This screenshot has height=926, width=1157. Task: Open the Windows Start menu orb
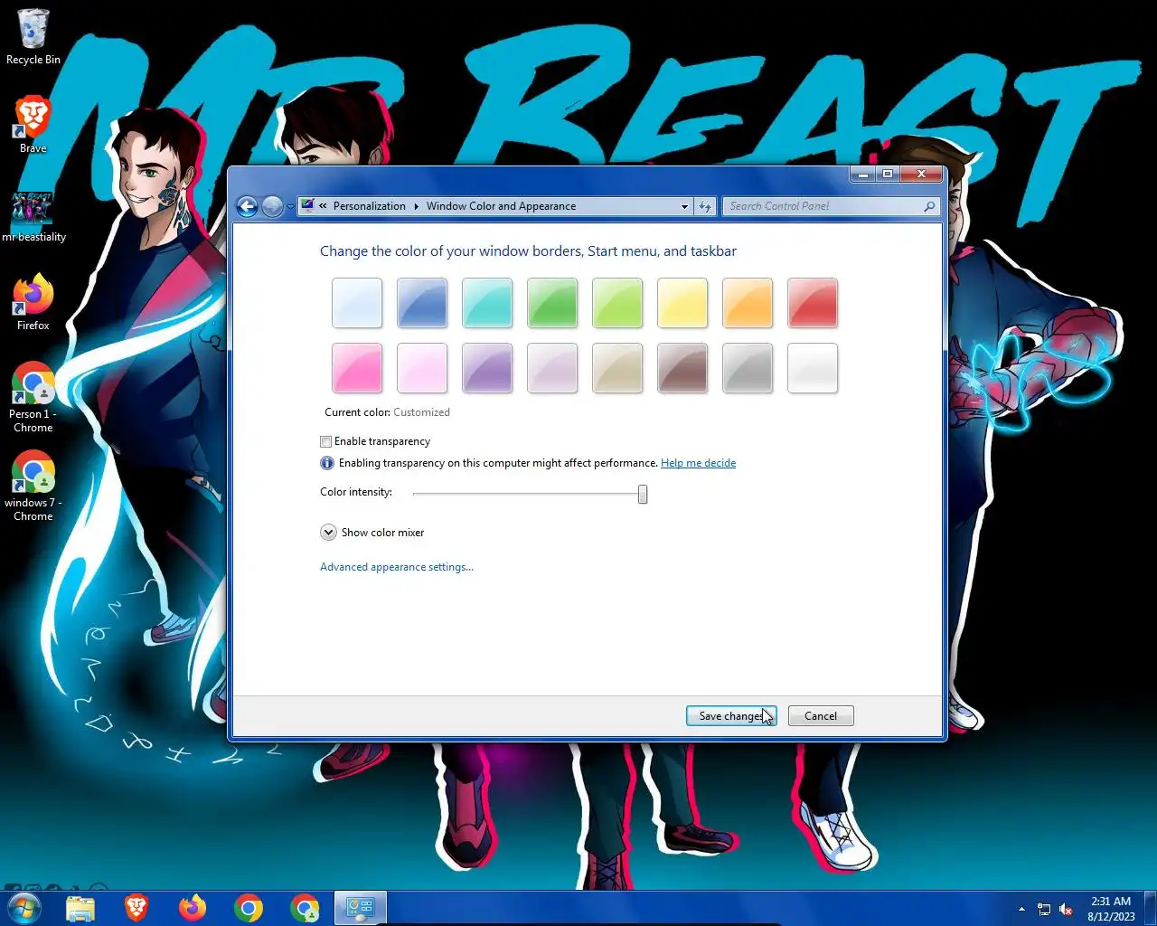click(24, 908)
